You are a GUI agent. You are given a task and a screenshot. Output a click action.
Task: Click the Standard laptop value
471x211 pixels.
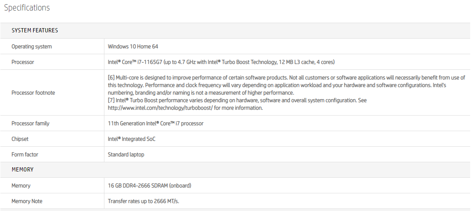(x=126, y=155)
